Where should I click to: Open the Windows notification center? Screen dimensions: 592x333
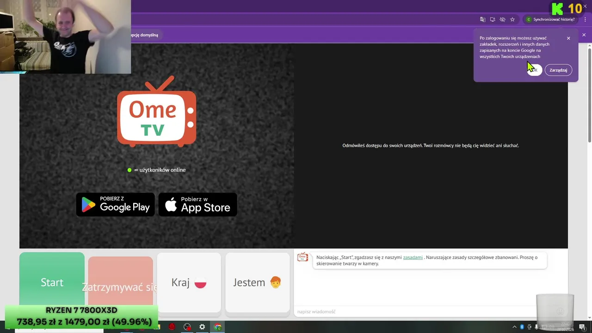pos(582,327)
